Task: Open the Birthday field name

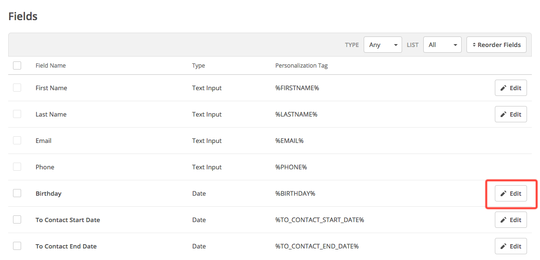Action: pyautogui.click(x=49, y=194)
